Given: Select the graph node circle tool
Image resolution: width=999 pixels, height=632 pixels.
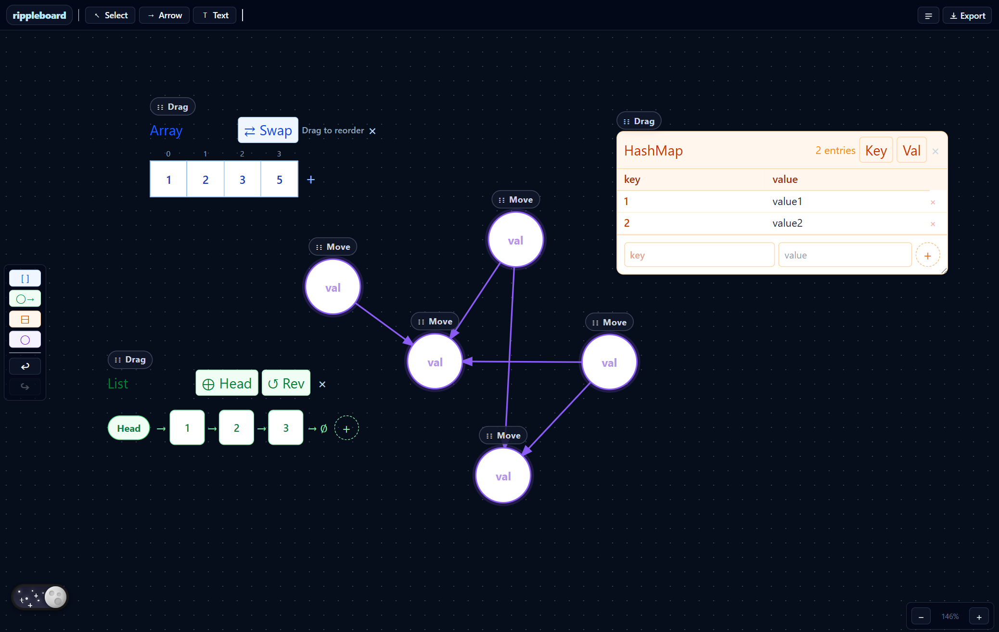Looking at the screenshot, I should pos(25,340).
